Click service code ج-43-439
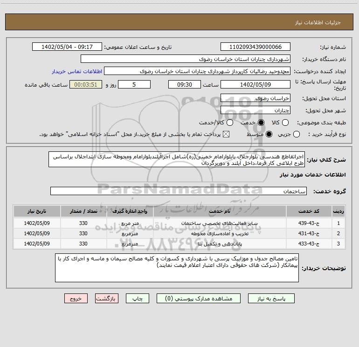Image resolution: width=359 pixels, height=347 pixels. [x=309, y=223]
